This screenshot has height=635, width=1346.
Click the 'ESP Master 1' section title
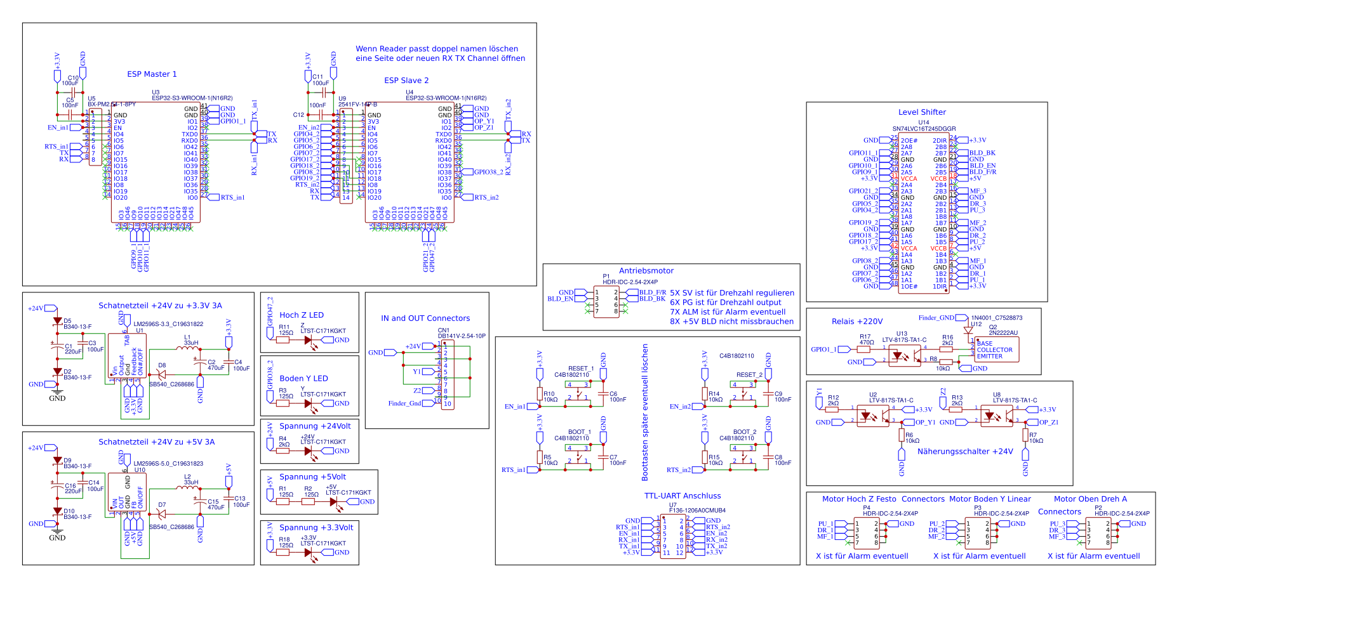point(152,74)
